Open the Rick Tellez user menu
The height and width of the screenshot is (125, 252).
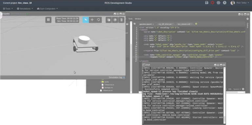click(240, 3)
